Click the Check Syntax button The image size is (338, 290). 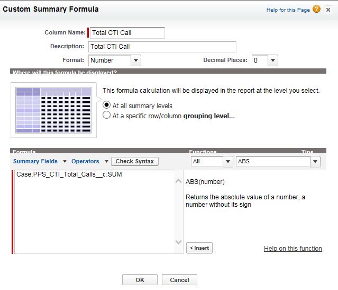click(135, 161)
